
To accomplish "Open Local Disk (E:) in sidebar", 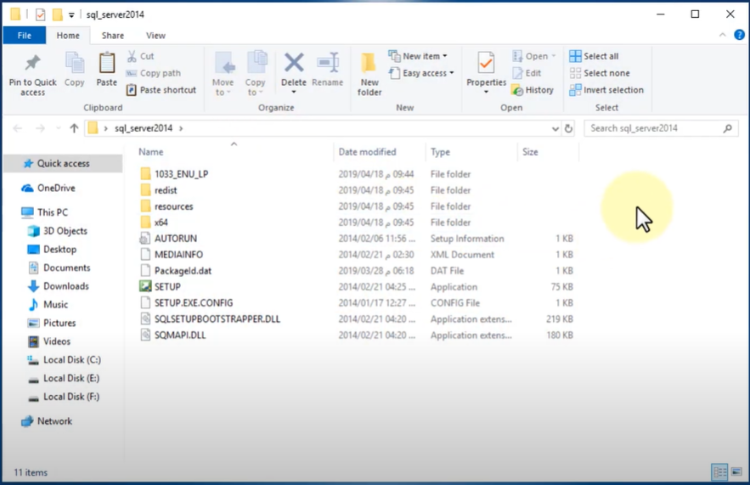I will [x=71, y=378].
